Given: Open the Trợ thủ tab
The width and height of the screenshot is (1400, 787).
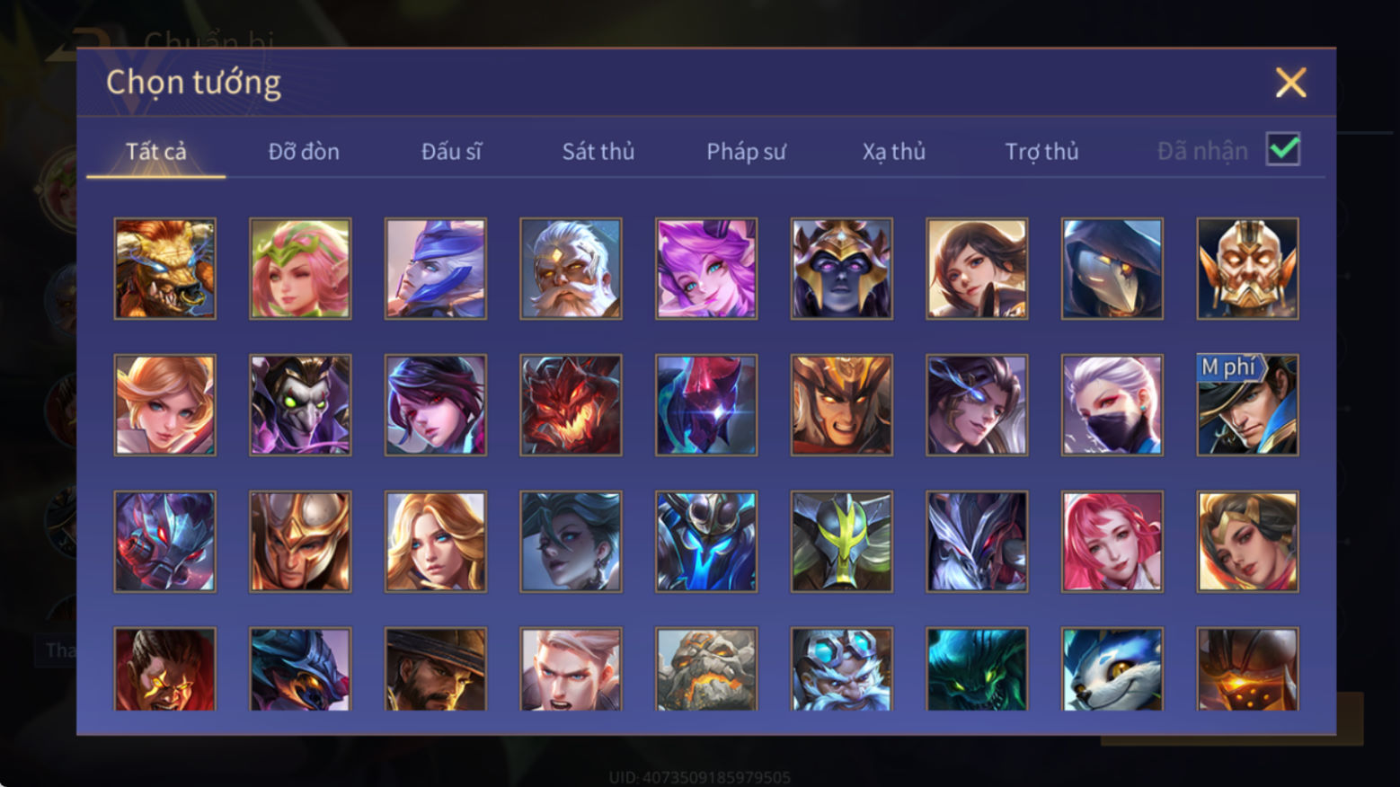Looking at the screenshot, I should (1041, 151).
